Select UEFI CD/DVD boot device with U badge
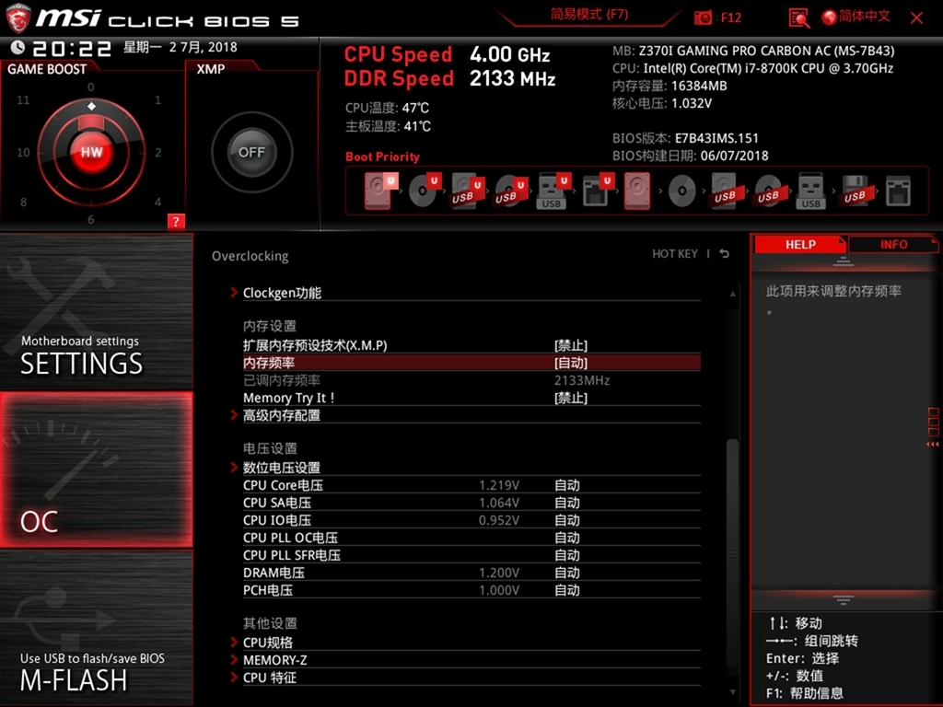This screenshot has height=707, width=943. (425, 191)
